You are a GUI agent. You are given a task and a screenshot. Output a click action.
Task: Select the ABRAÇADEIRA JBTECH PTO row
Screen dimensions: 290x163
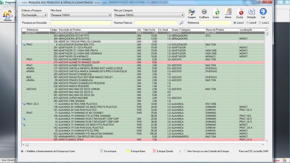click(143, 39)
